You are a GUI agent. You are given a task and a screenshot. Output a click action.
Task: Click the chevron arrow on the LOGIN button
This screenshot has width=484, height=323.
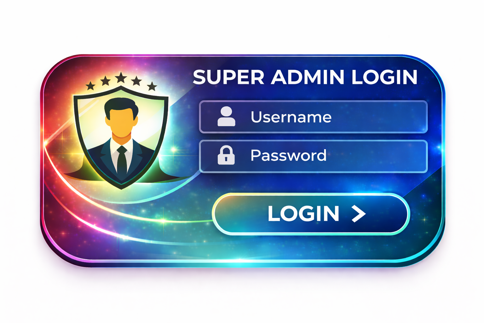coord(359,214)
